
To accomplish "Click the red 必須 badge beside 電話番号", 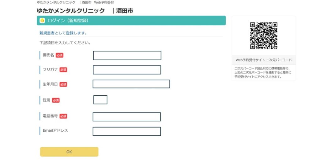I will [63, 116].
